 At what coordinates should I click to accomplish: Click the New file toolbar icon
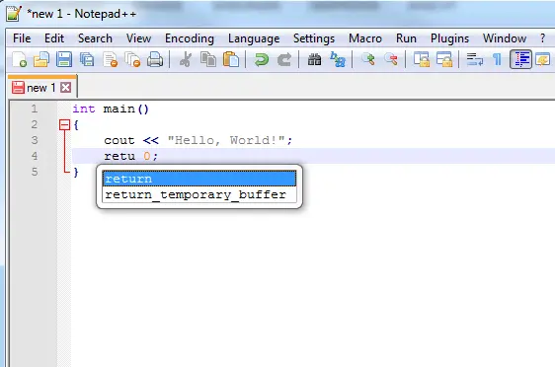coord(19,59)
